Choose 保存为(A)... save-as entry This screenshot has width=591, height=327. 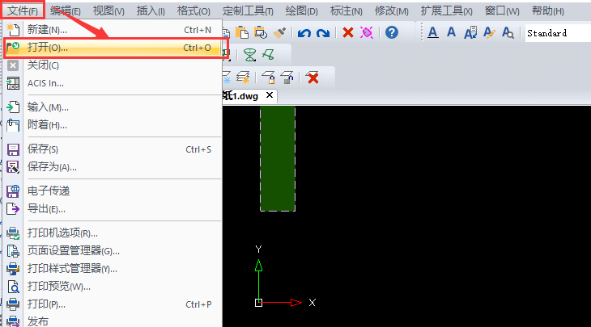tap(113, 167)
